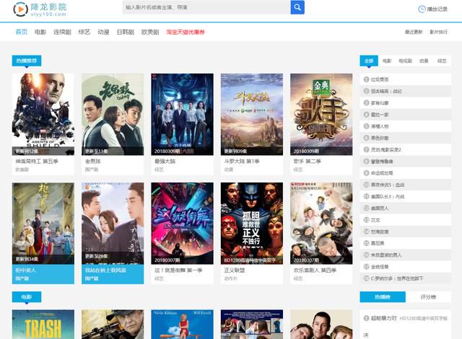The width and height of the screenshot is (462, 339).
Task: Click the red 淘宝天猫优惠券 link
Action: (186, 32)
